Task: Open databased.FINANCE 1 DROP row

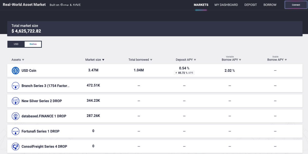Action: tap(155, 116)
